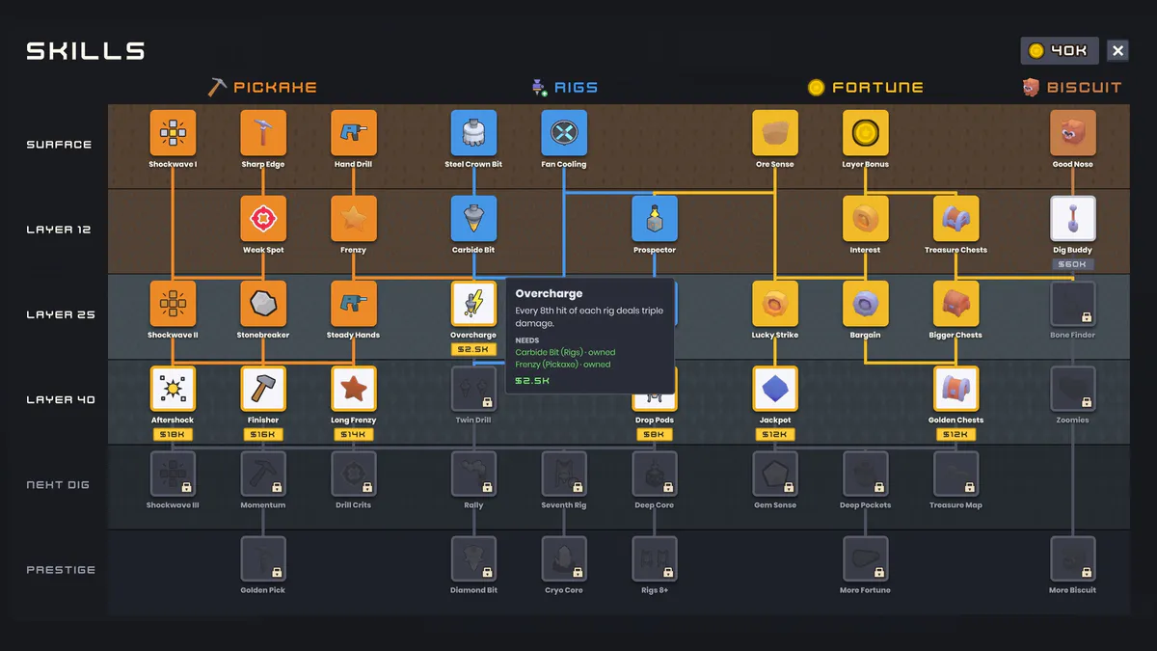Image resolution: width=1157 pixels, height=651 pixels.
Task: Select the Steady Hands skill
Action: pyautogui.click(x=354, y=304)
